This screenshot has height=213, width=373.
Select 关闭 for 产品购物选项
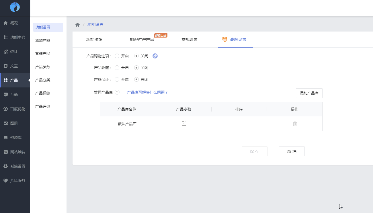coord(136,56)
